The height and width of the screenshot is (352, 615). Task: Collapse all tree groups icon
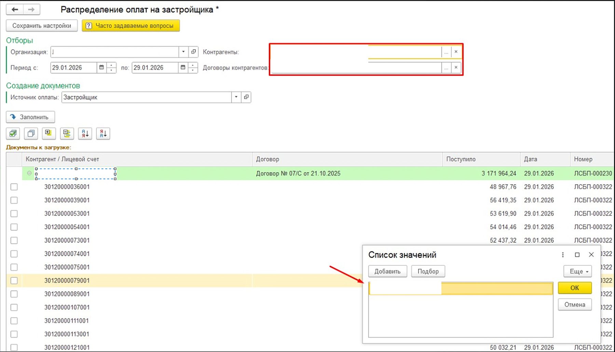coord(67,133)
